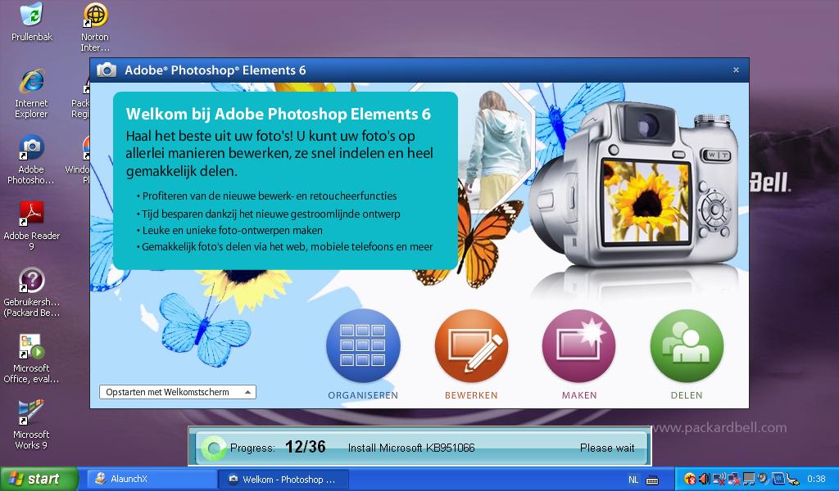
Task: Click the NL language indicator in taskbar
Action: [x=633, y=480]
